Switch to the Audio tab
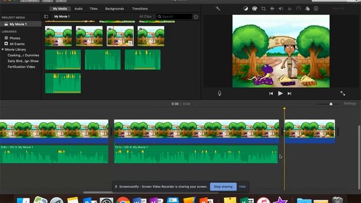 [78, 8]
